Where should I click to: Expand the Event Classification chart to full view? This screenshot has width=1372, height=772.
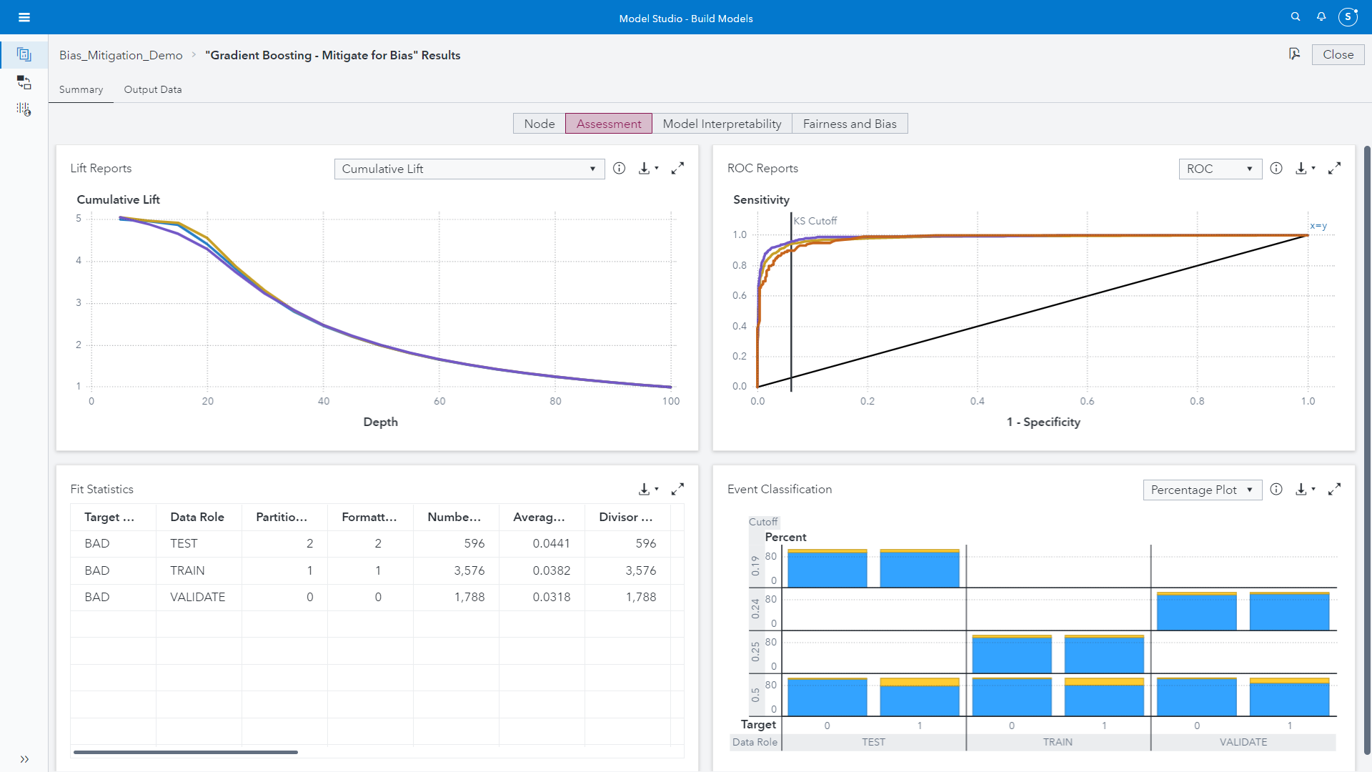click(1334, 490)
